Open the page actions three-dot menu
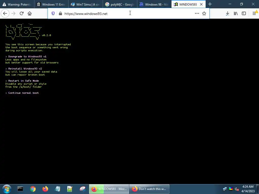This screenshot has height=194, width=259. [x=197, y=14]
